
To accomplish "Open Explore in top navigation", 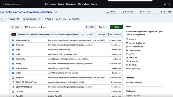I will pyautogui.click(x=94, y=4).
